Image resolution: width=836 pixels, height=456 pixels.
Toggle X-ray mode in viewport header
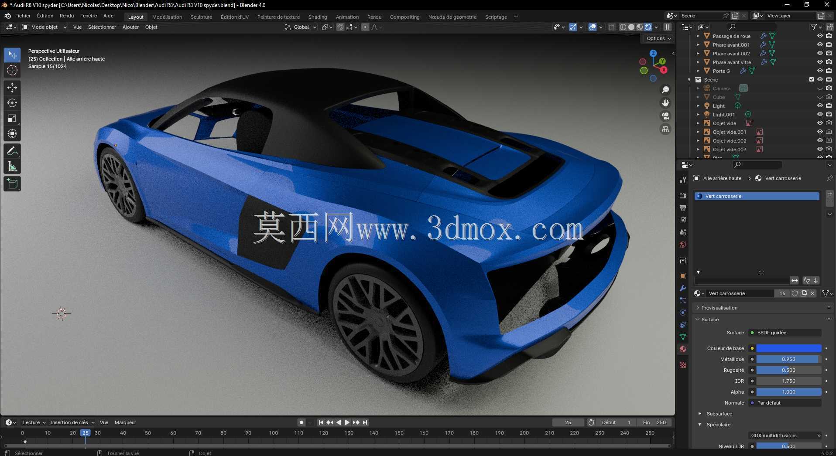coord(612,27)
